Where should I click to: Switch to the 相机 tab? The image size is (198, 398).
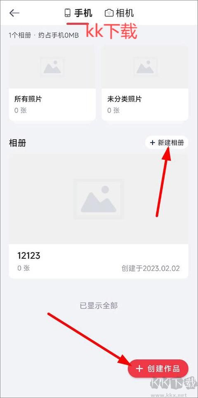tap(119, 13)
